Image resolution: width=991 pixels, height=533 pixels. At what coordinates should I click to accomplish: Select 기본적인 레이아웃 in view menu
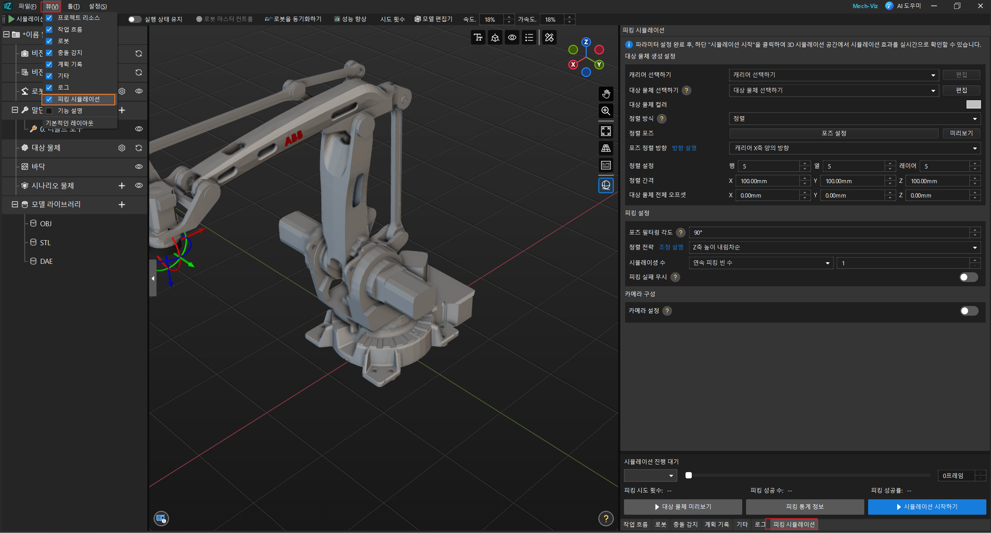[x=69, y=123]
